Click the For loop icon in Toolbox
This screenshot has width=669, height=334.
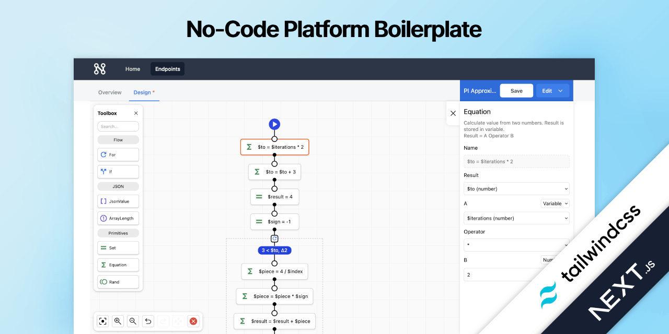[103, 155]
